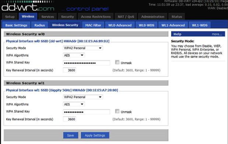This screenshot has height=144, width=228.
Task: Click Physical Interface wl1 legend text
Action: click(x=62, y=90)
